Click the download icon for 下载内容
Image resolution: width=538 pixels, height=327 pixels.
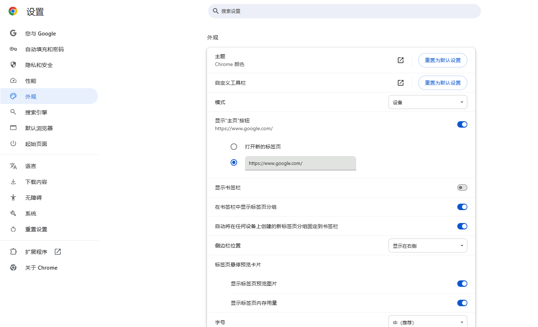point(13,182)
